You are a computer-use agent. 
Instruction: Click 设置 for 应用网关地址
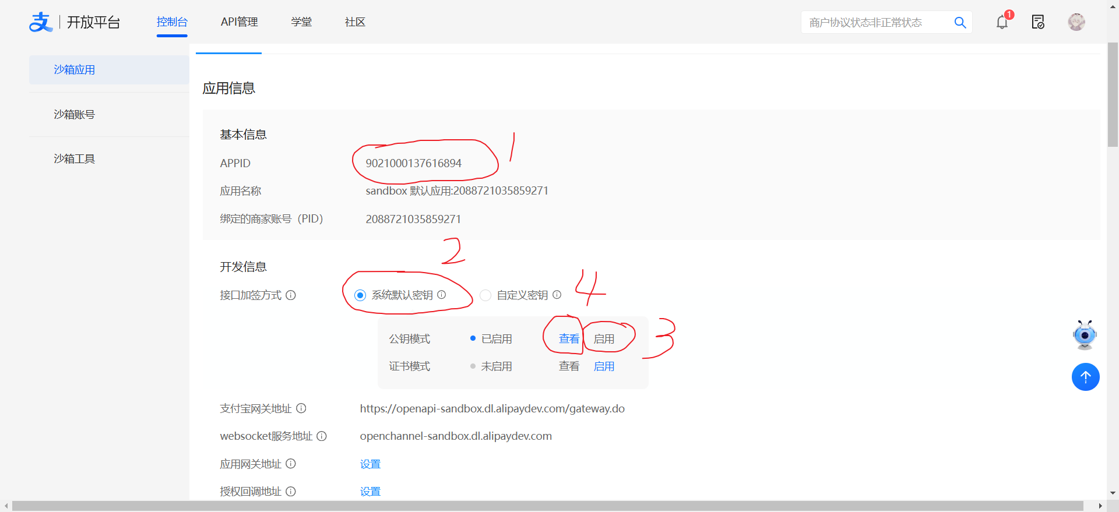click(x=370, y=464)
